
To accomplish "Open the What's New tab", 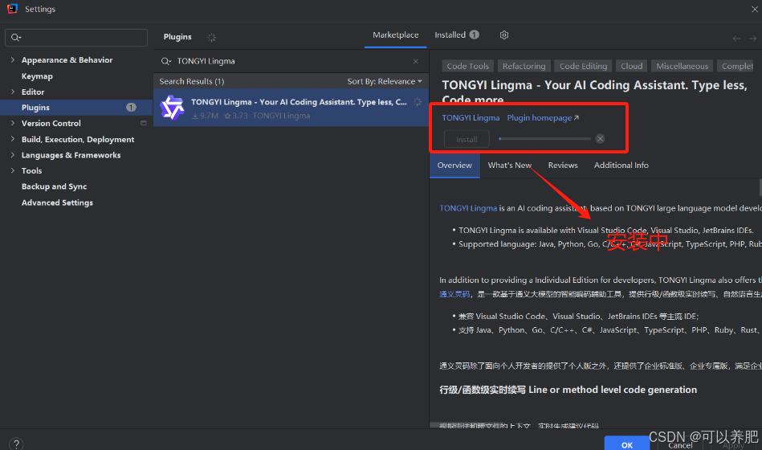I will (x=509, y=166).
